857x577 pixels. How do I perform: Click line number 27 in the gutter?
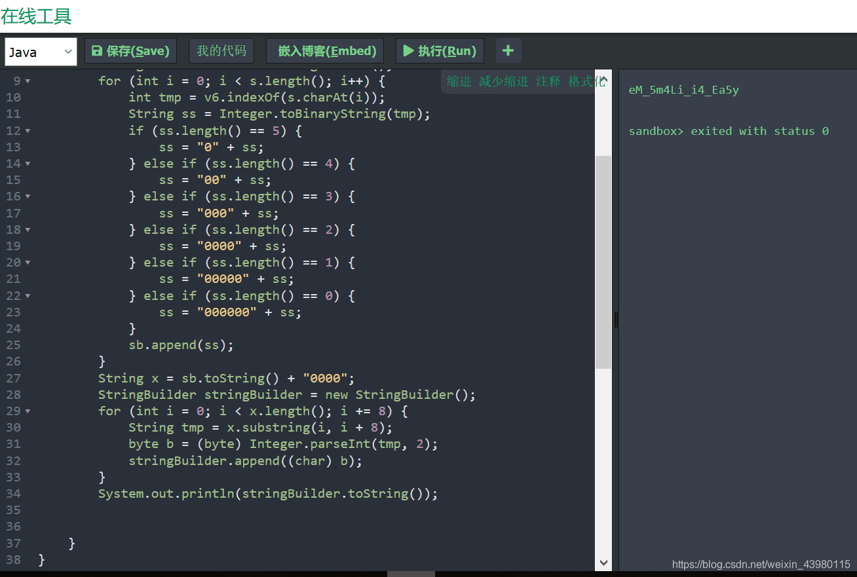[13, 379]
